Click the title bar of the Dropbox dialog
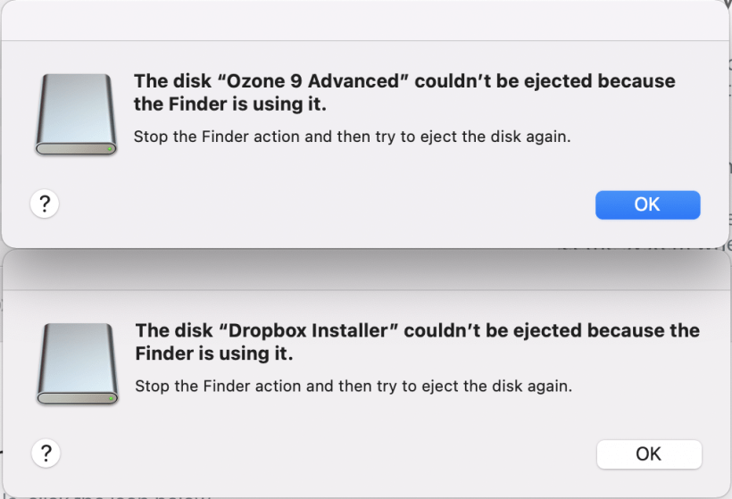Image resolution: width=732 pixels, height=499 pixels. [366, 271]
